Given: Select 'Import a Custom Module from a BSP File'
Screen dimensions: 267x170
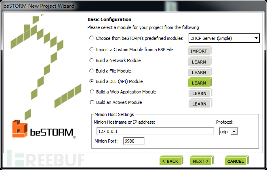Looking at the screenshot, I should (x=92, y=50).
